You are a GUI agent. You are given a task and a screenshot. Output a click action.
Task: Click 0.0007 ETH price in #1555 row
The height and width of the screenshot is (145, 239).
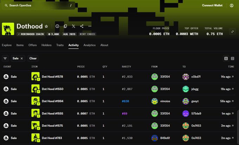(86, 114)
